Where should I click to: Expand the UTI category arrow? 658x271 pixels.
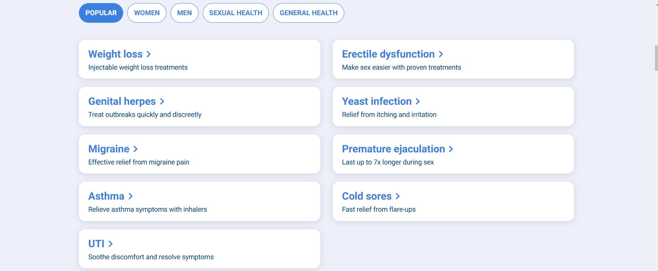(x=111, y=244)
